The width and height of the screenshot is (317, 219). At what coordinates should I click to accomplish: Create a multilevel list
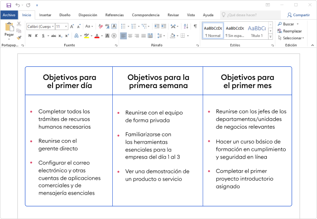[x=144, y=26]
